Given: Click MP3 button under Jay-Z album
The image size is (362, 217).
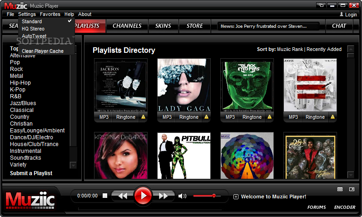Looking at the screenshot, I should pos(293,117).
